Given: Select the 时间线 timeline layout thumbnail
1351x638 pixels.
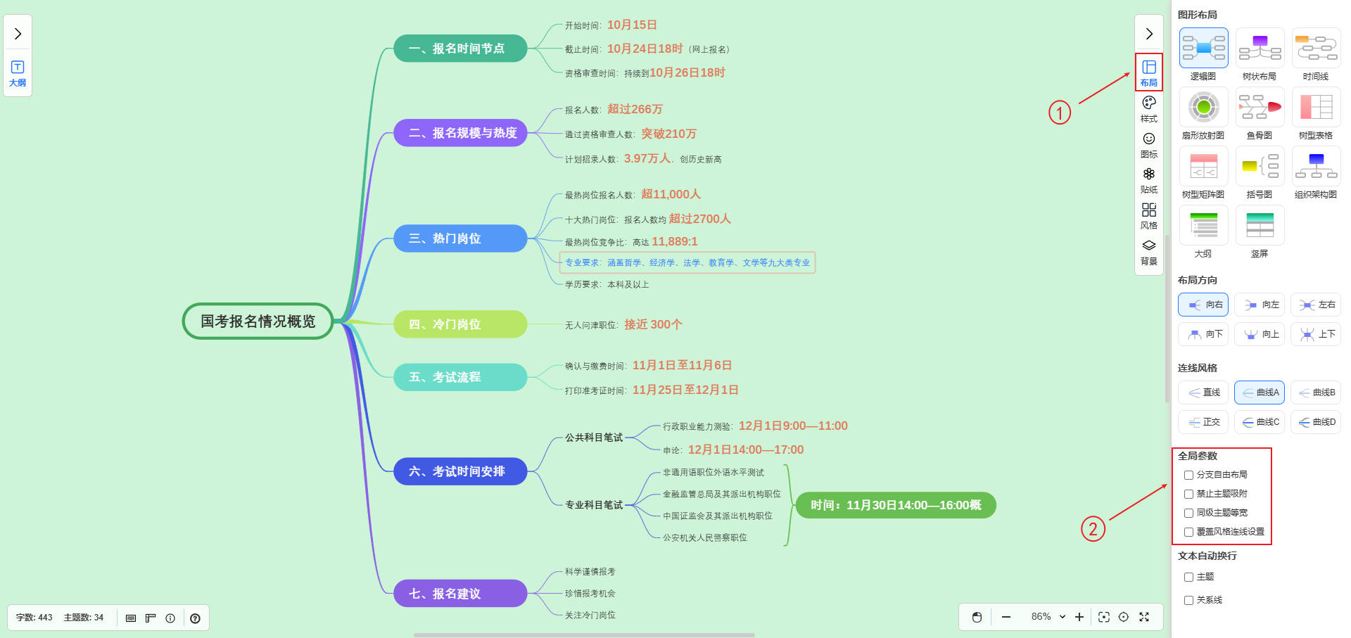Looking at the screenshot, I should pyautogui.click(x=1316, y=48).
